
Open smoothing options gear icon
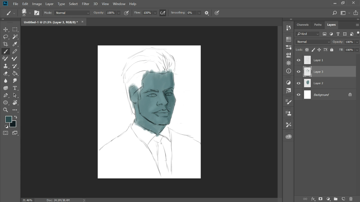coord(207,13)
